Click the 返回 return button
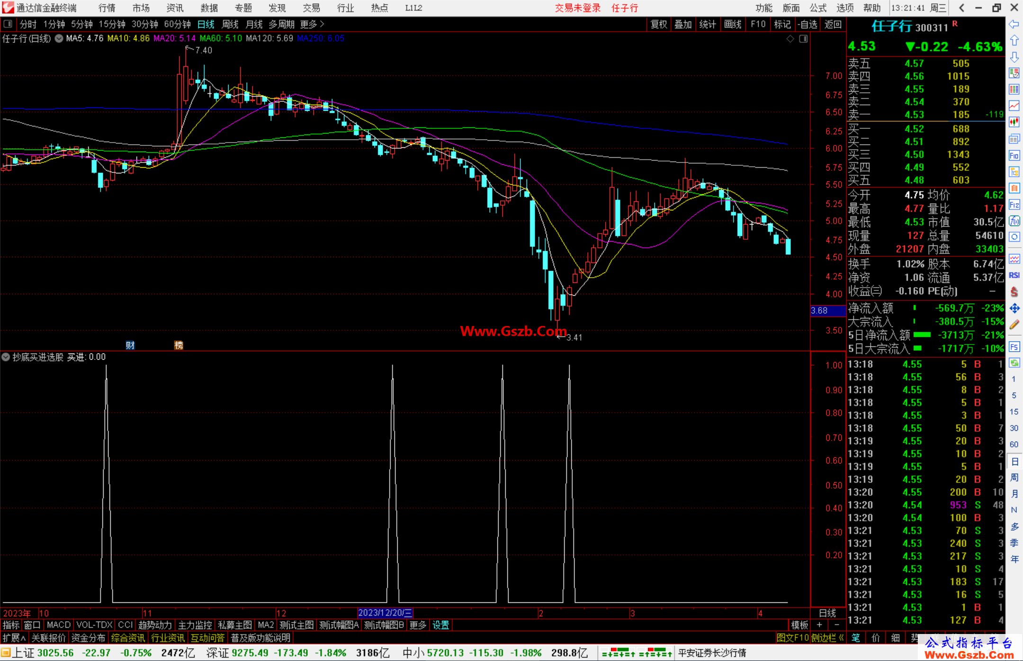 point(833,24)
